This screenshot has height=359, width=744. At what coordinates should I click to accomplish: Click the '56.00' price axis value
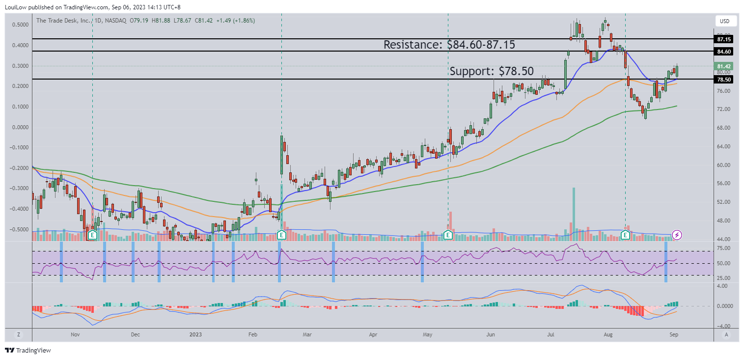pos(724,184)
